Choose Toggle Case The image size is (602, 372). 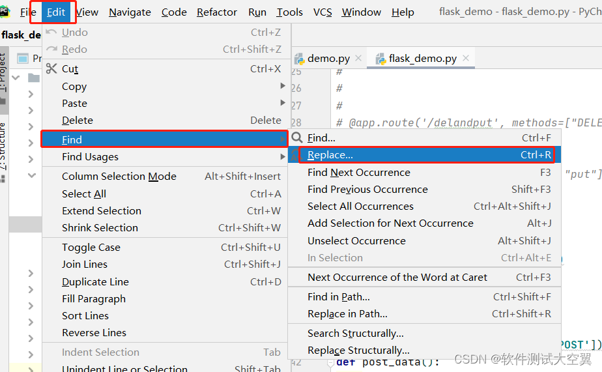tap(164, 247)
